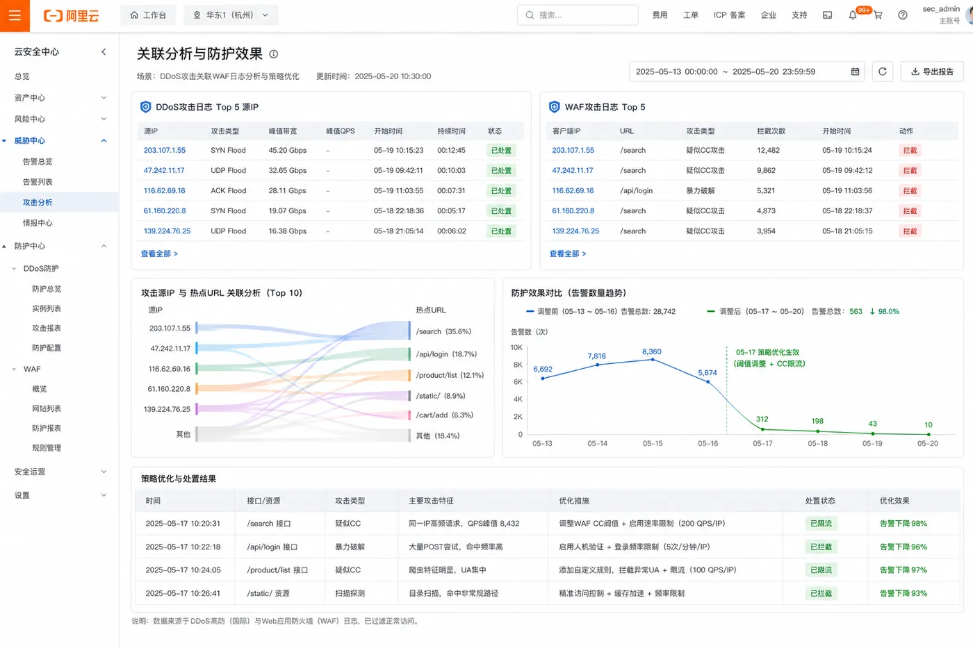The image size is (973, 648).
Task: Collapse the 云安全中心 sidebar
Action: tap(104, 51)
